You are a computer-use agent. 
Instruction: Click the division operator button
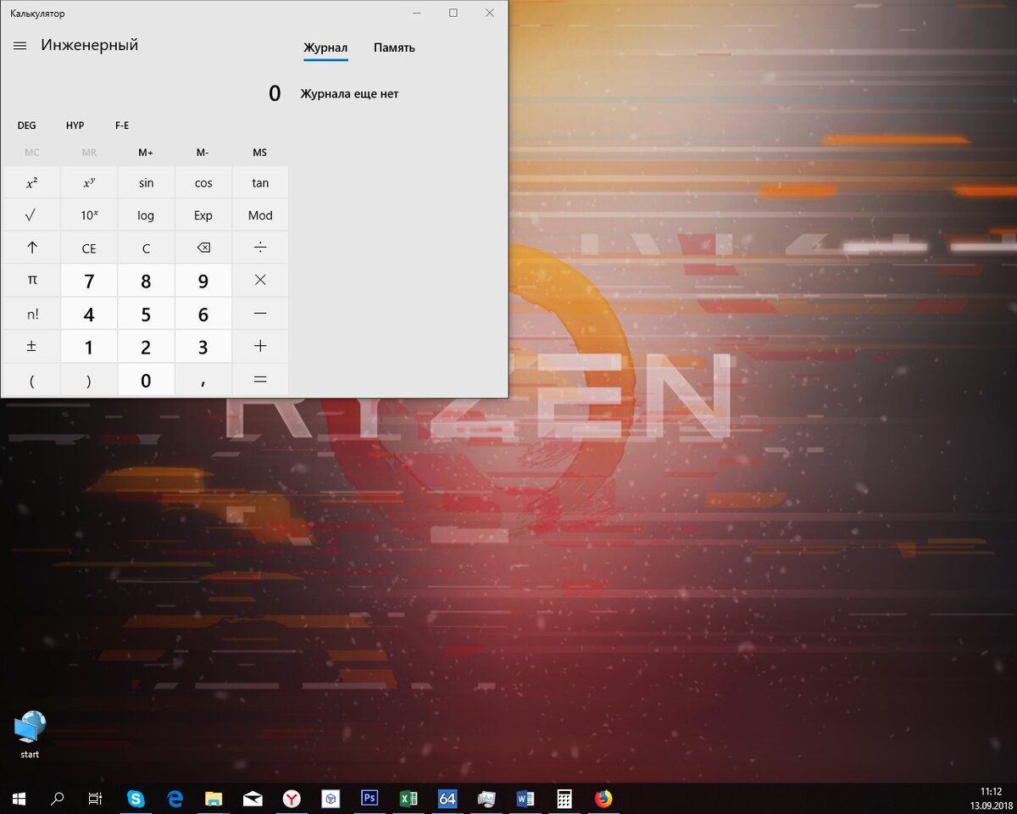[260, 248]
